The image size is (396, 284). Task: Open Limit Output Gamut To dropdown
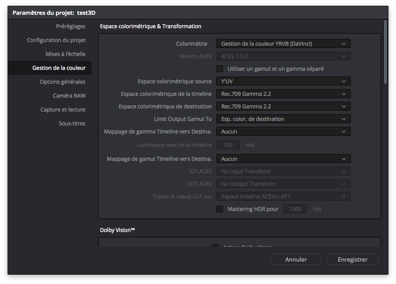[284, 119]
